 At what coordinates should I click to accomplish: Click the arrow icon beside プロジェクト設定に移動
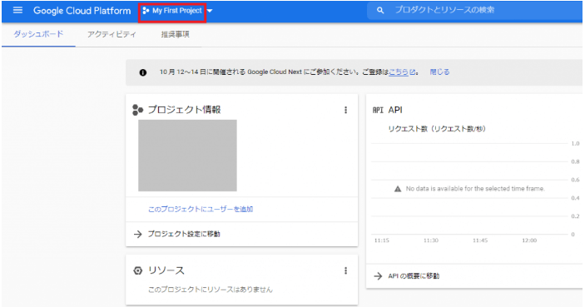[138, 235]
